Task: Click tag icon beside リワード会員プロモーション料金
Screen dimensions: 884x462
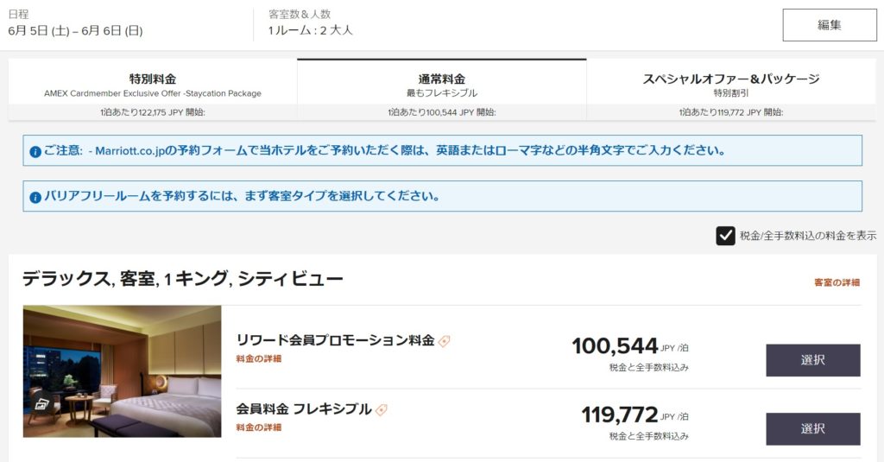Action: [x=445, y=341]
